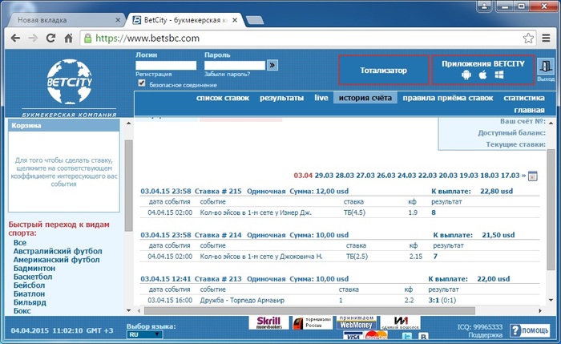Screen dimensions: 561x344
Task: Choose Баскетбол sport link
Action: coord(33,277)
